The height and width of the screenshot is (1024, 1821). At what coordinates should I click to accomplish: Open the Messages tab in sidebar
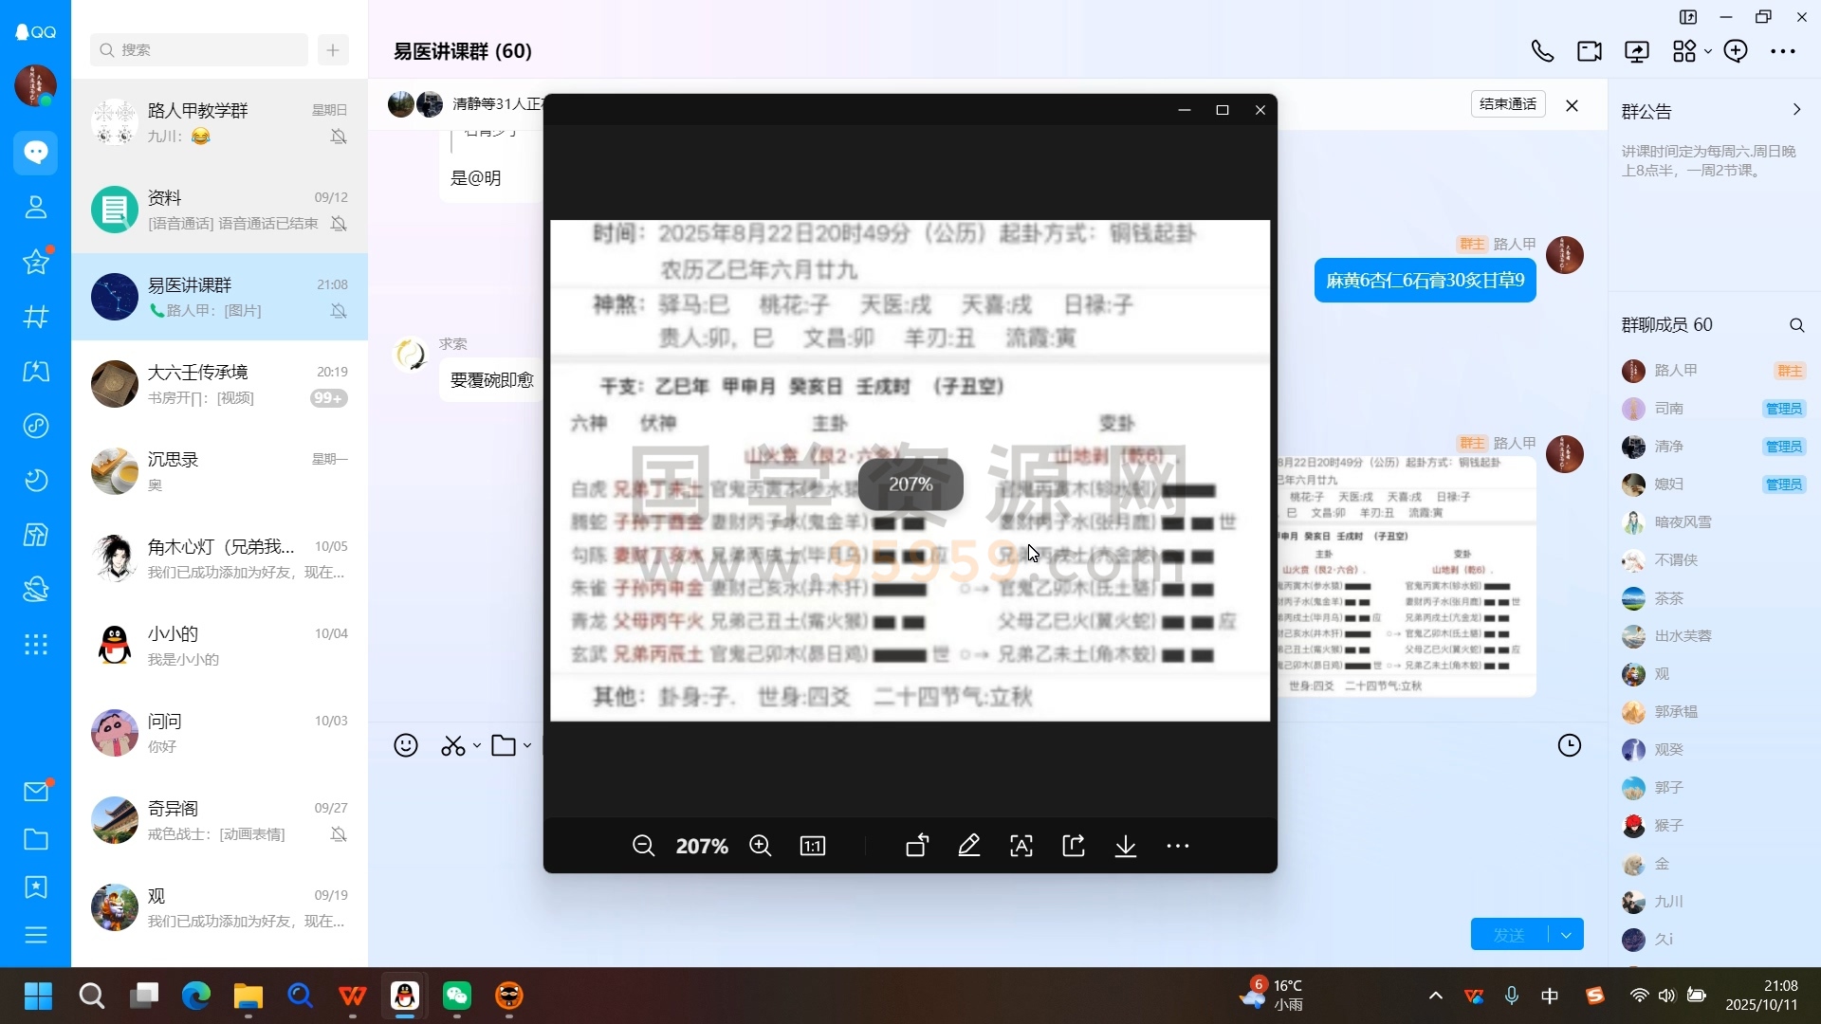point(36,152)
